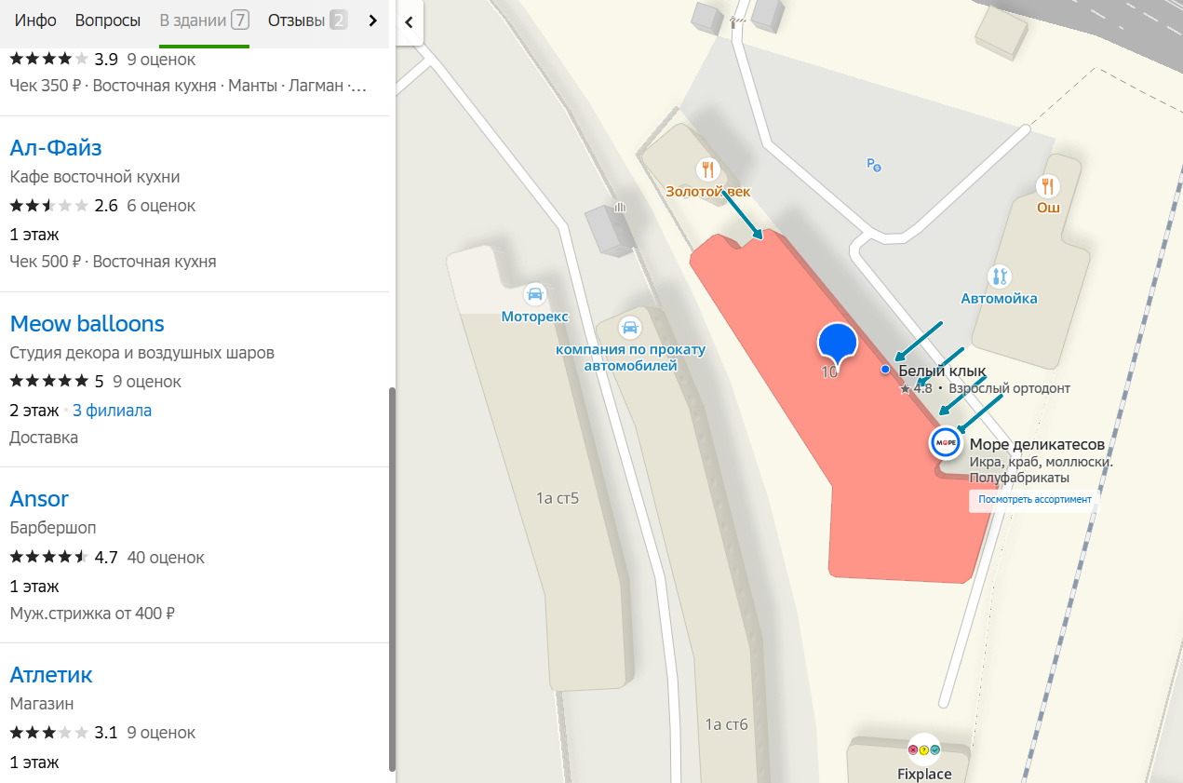Click the blue location pin on building 10
The image size is (1183, 783).
tap(837, 344)
